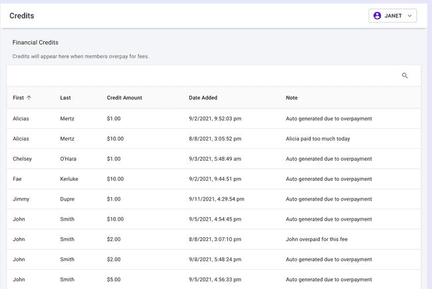
Task: Click the Credits page title
Action: [x=22, y=15]
